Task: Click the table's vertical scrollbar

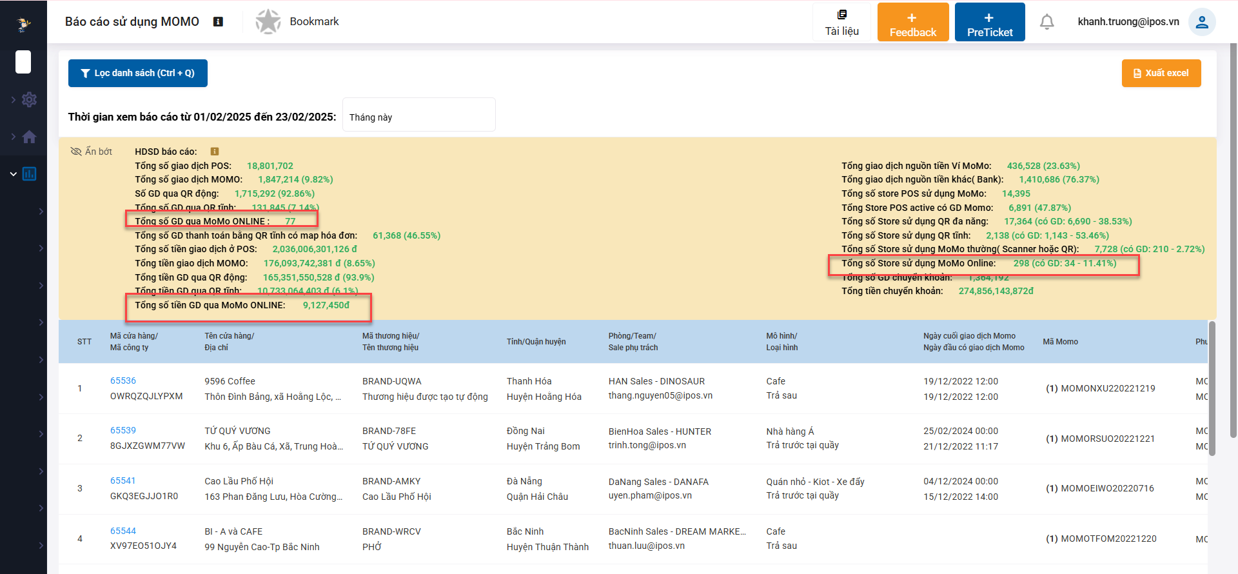Action: [x=1212, y=389]
